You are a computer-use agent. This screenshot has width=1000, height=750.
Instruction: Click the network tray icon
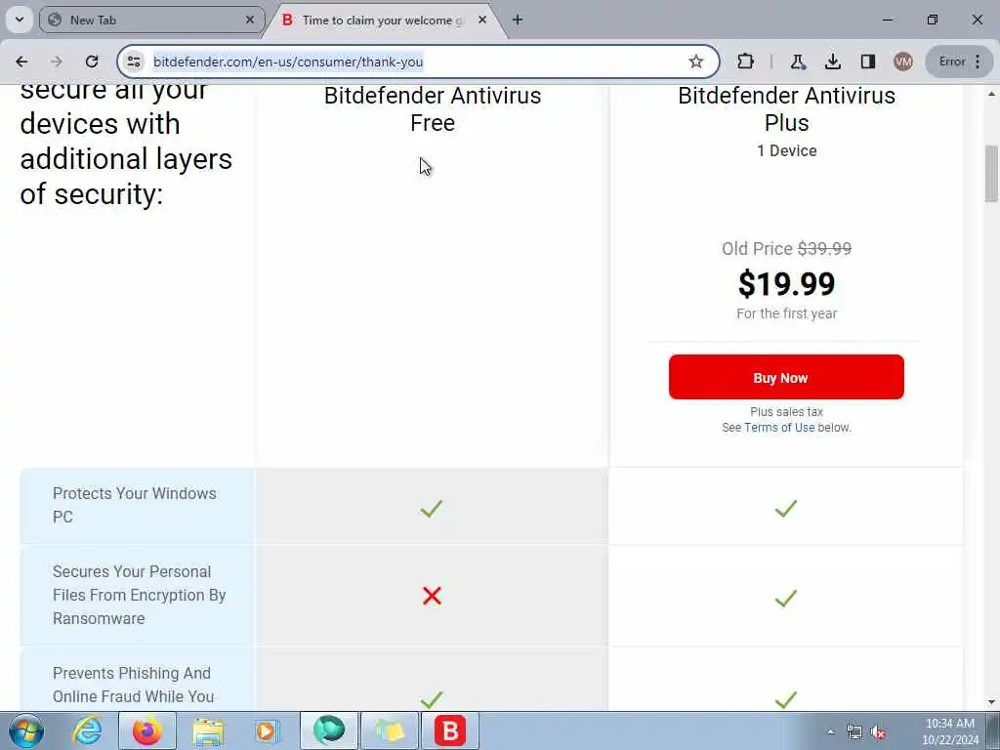click(854, 732)
